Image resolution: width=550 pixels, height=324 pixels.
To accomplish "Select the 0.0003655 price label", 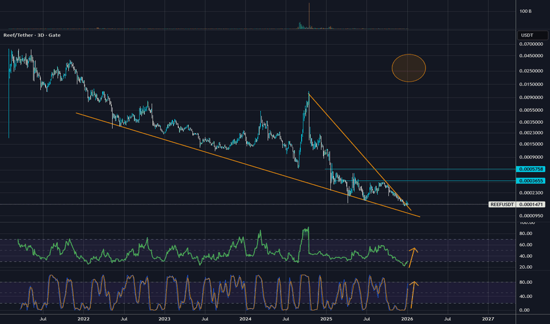I will [531, 181].
